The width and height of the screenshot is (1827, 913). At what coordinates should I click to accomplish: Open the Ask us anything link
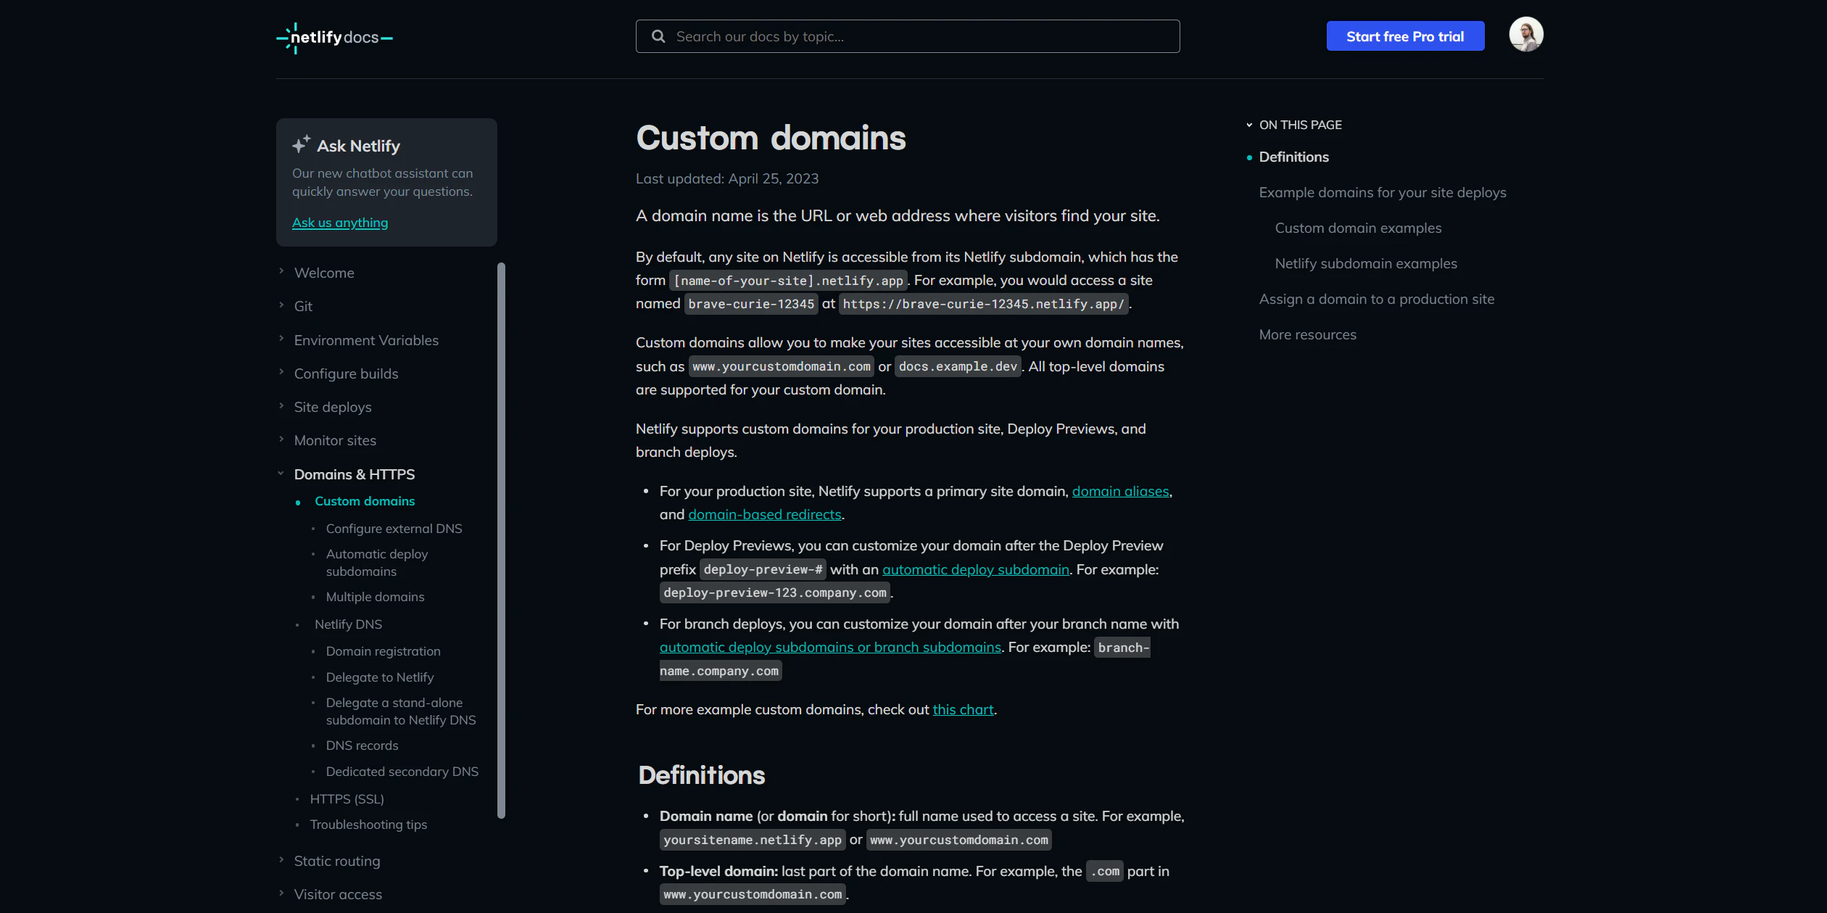[x=340, y=223]
